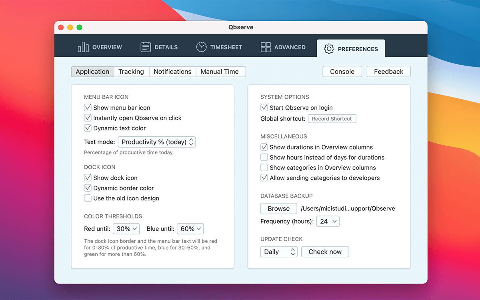Click the DOCK ICON section heading
This screenshot has width=480, height=300.
(x=100, y=167)
